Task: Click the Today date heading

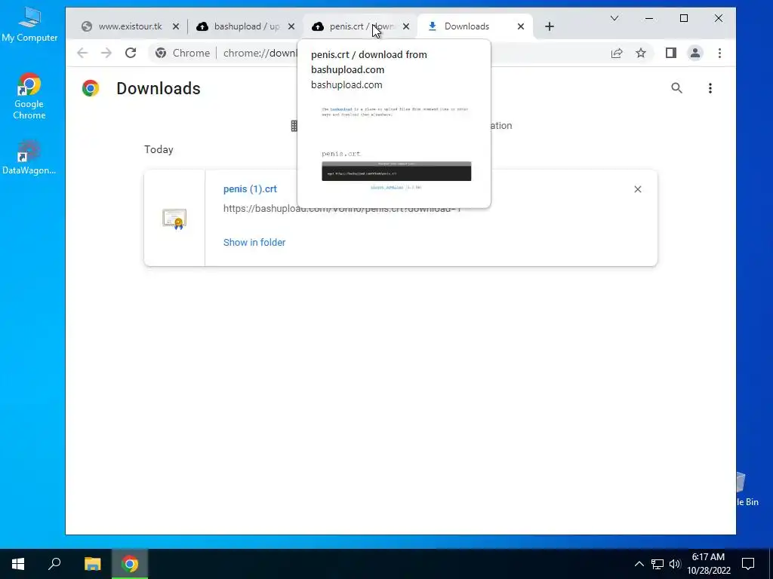Action: point(159,150)
